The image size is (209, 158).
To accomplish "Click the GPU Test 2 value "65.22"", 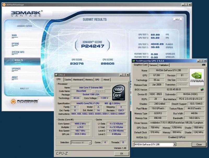I will pyautogui.click(x=155, y=38).
